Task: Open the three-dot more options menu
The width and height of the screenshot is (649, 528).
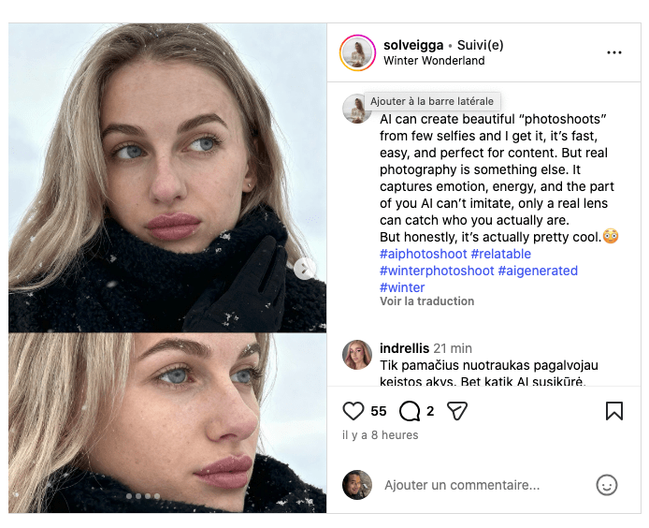Action: click(x=613, y=53)
